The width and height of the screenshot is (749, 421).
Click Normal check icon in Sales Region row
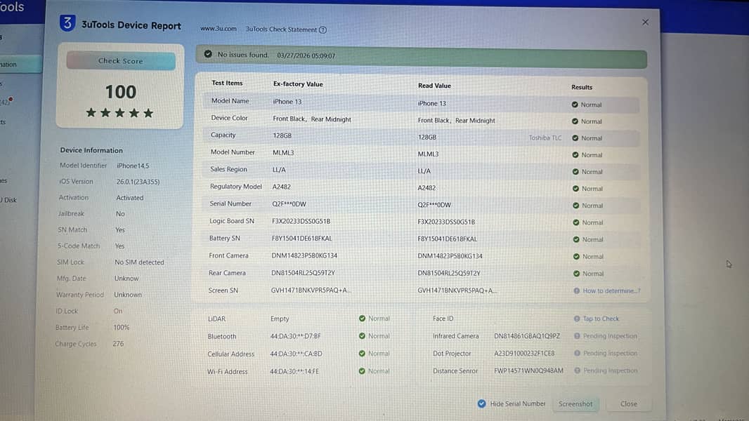pyautogui.click(x=575, y=172)
